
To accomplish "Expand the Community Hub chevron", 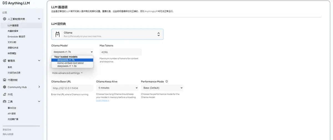I will (39, 87).
